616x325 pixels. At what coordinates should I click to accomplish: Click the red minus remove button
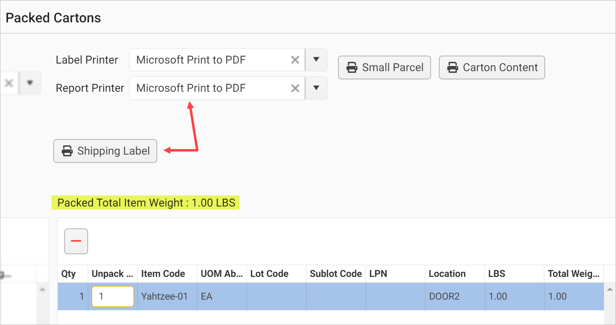(76, 241)
